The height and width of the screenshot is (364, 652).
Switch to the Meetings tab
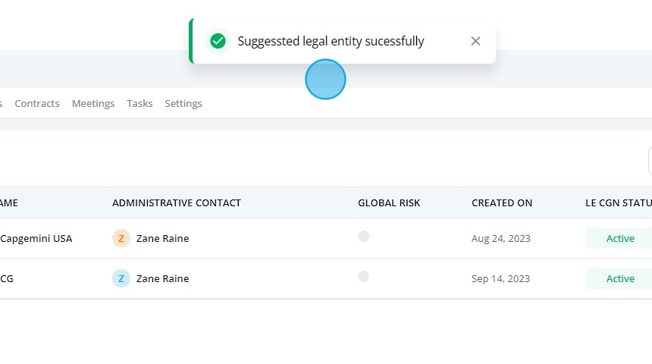point(93,103)
